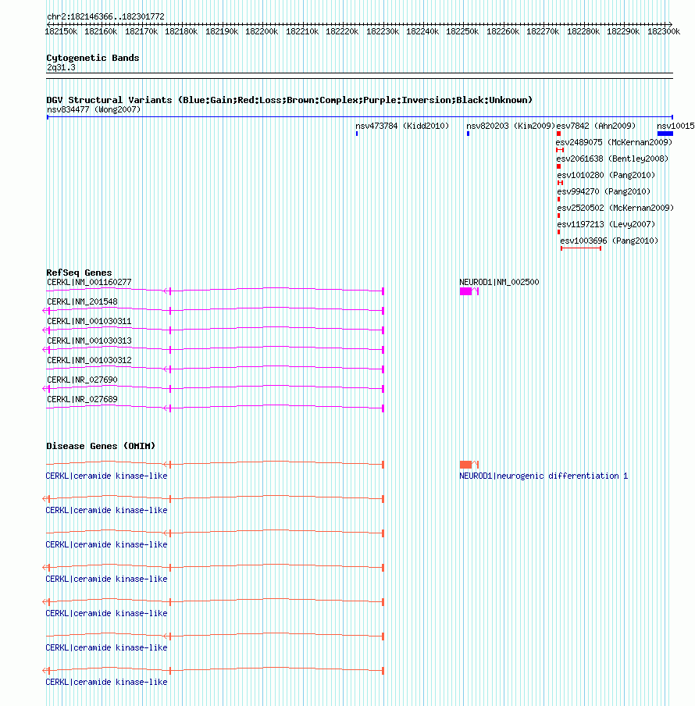Open the NEUROD1|neurogenic differentiation 1 link
Image resolution: width=695 pixels, height=706 pixels.
tap(544, 476)
